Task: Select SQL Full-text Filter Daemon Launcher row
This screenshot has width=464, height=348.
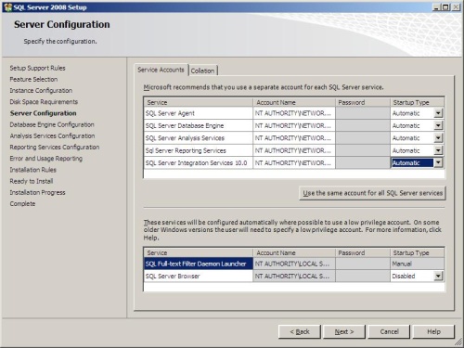Action: [x=199, y=264]
